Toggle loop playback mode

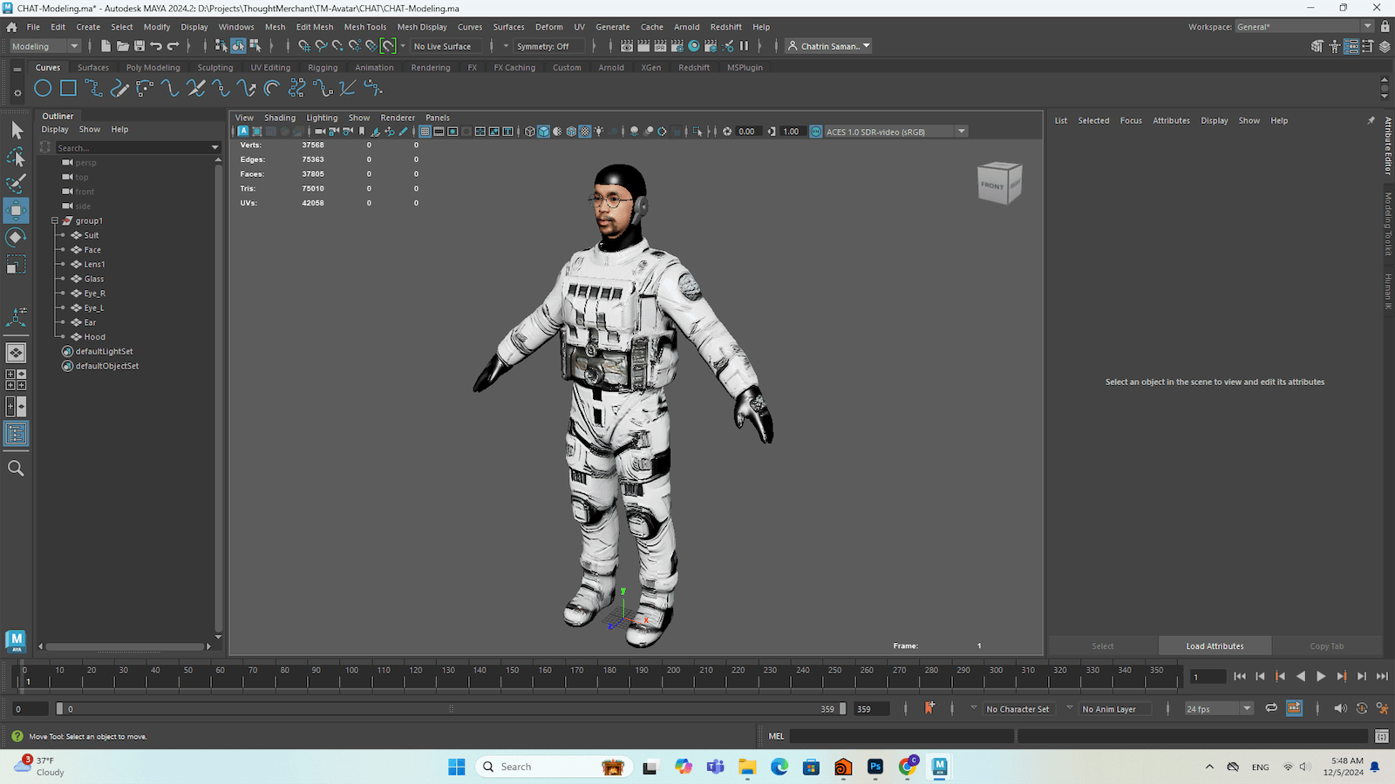1271,708
